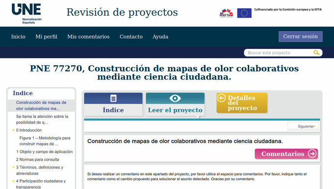Screen dimensions: 334x189
Task: Click the eye icon on Leer el proyecto
Action: (175, 98)
